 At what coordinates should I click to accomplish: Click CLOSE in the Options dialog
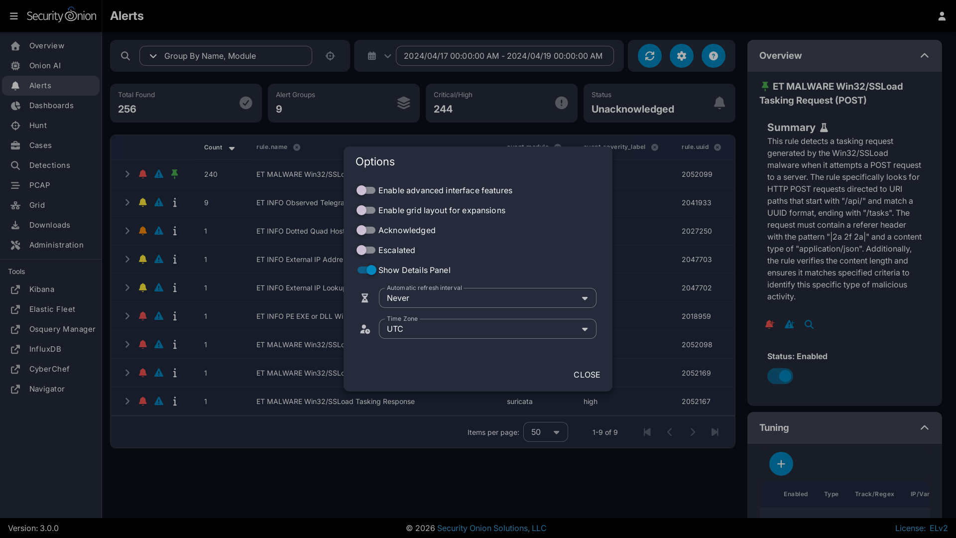click(x=587, y=375)
